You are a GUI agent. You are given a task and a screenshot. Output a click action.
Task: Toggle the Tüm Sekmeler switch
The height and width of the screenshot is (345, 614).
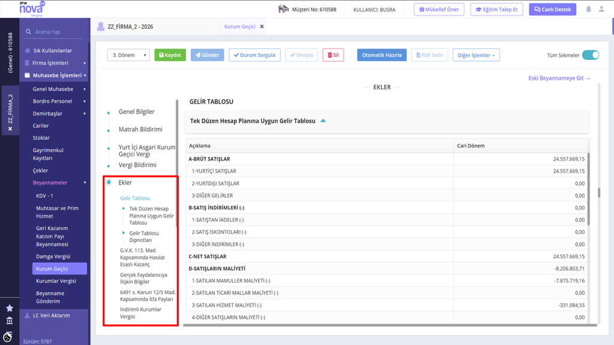coord(591,55)
